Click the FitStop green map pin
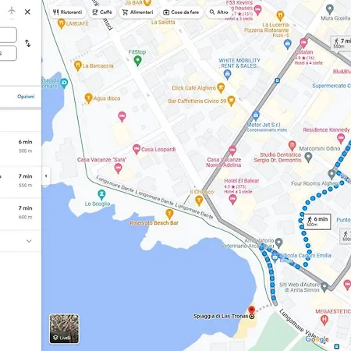 click(137, 61)
